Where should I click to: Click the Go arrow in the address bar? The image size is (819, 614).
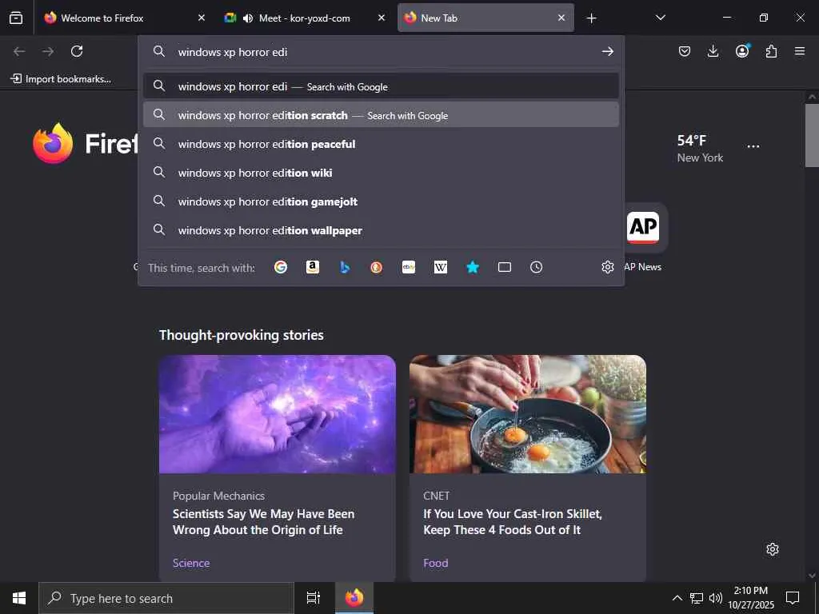[607, 52]
